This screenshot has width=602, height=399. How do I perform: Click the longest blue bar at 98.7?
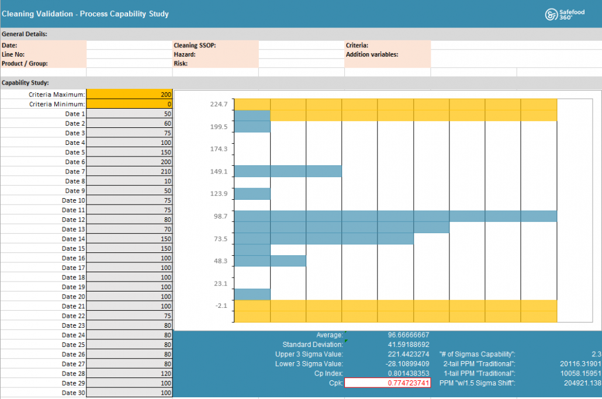395,216
